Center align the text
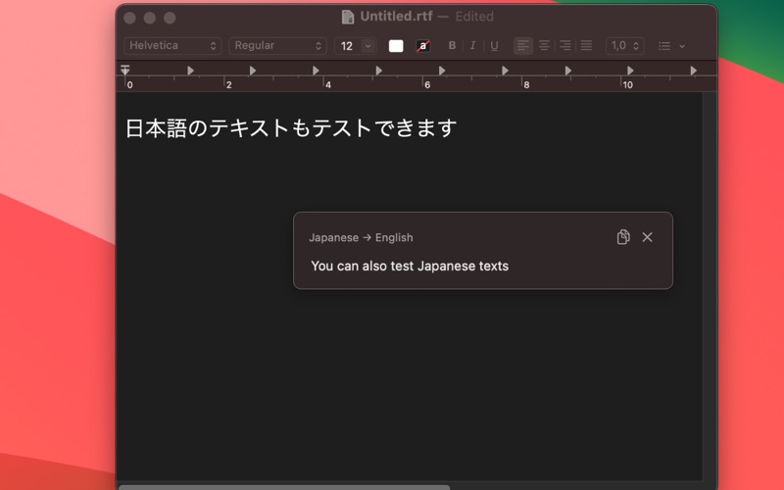The width and height of the screenshot is (784, 490). (544, 45)
